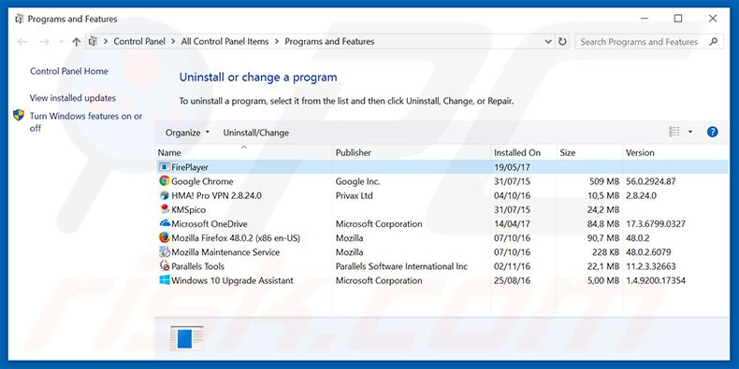
Task: Sort by the Installed On column header
Action: point(517,152)
